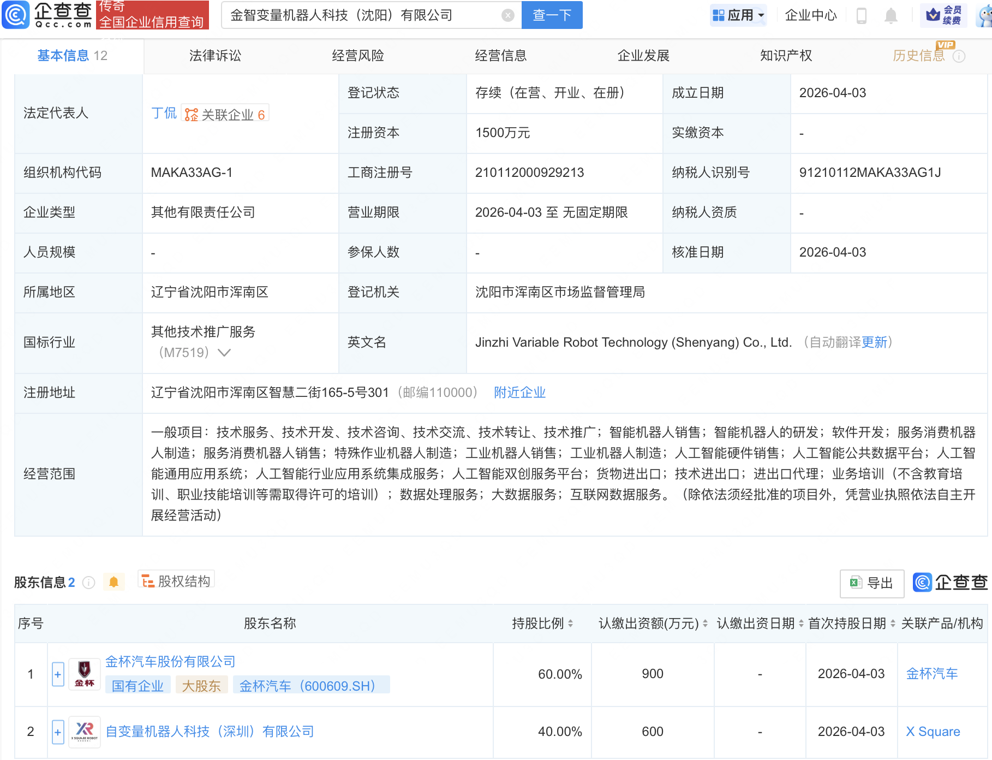Open the notification bell in top bar

click(891, 15)
